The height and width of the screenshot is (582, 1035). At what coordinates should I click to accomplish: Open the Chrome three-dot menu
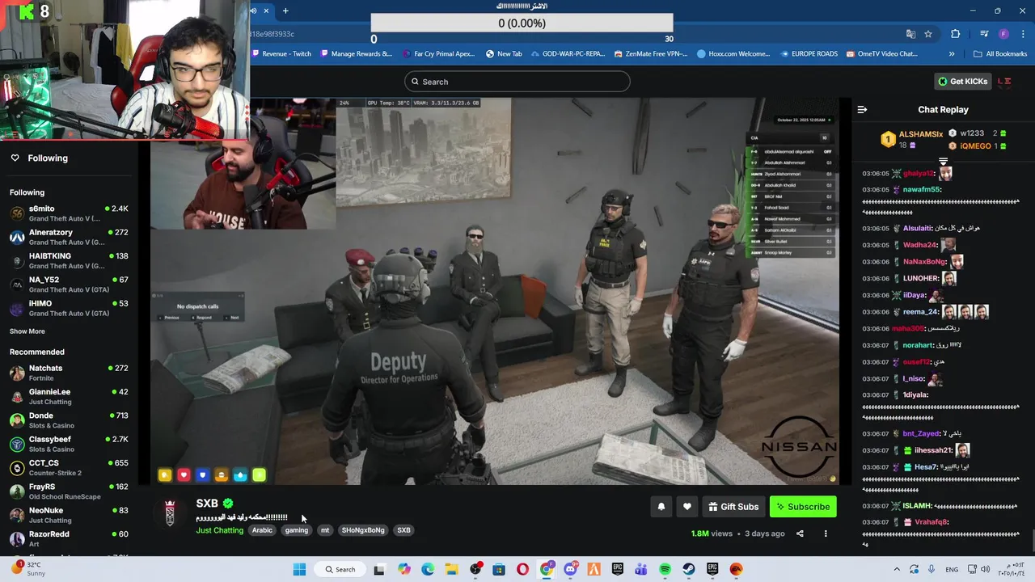[x=1021, y=34]
